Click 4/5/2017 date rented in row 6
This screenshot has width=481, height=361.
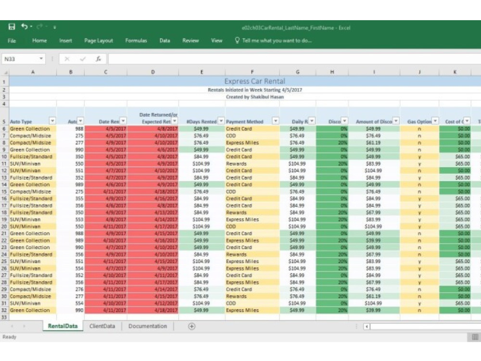105,129
